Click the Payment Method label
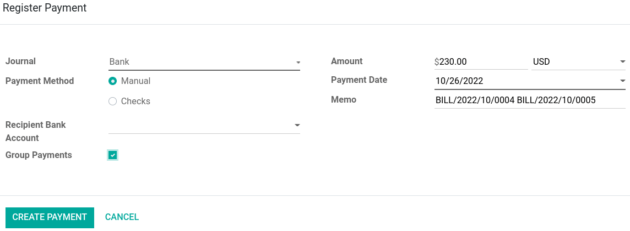 click(40, 81)
